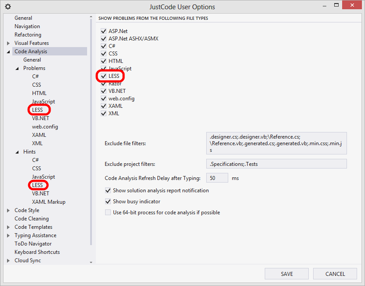Screen dimensions: 365x286
Task: Uncheck the CSS file type checkbox
Action: point(104,54)
